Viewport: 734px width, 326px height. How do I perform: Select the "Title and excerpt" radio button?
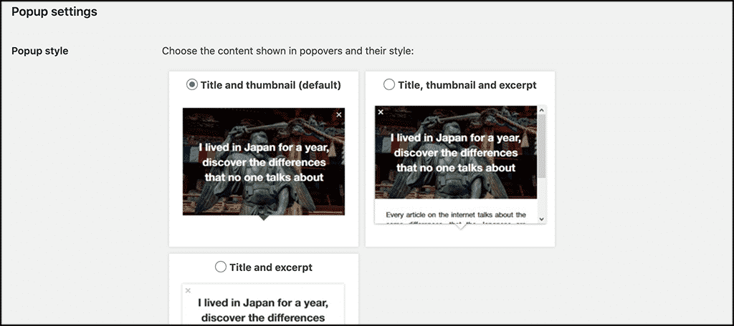221,267
